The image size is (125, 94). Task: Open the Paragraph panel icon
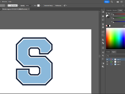103,56
